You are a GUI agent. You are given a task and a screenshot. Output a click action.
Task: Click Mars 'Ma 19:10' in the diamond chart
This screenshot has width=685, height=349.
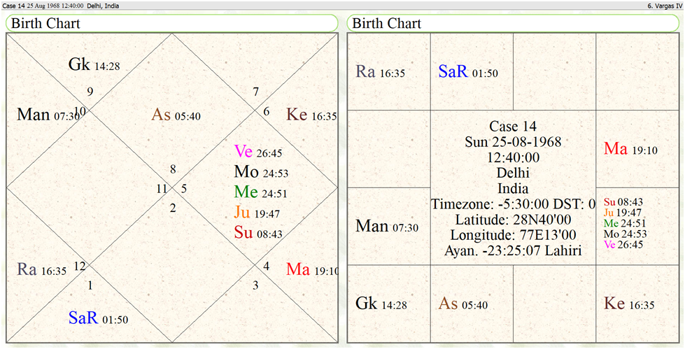click(x=312, y=269)
